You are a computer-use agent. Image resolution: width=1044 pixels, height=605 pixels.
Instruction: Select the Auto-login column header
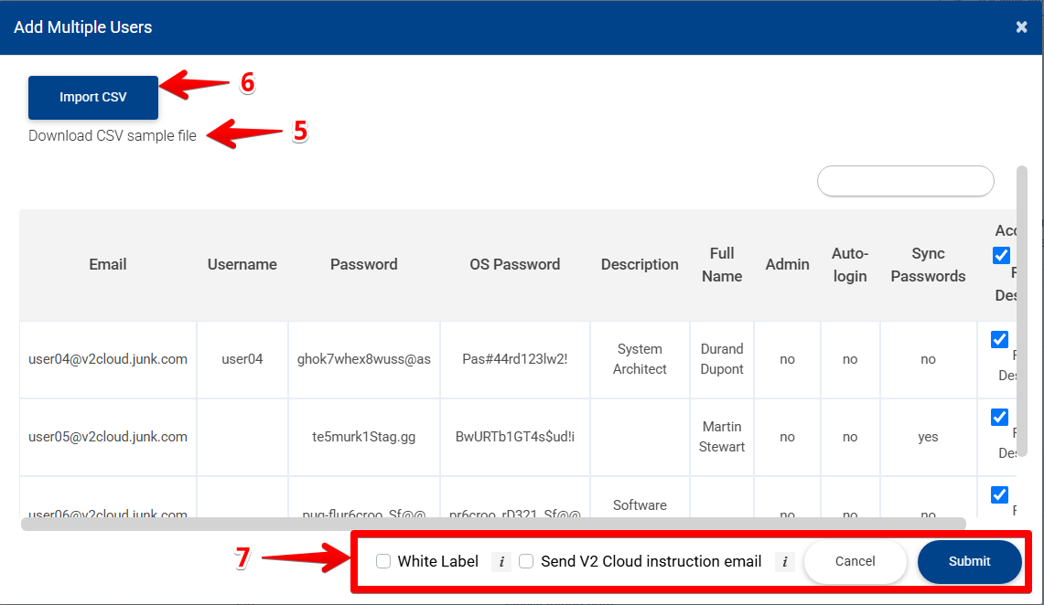pyautogui.click(x=850, y=265)
